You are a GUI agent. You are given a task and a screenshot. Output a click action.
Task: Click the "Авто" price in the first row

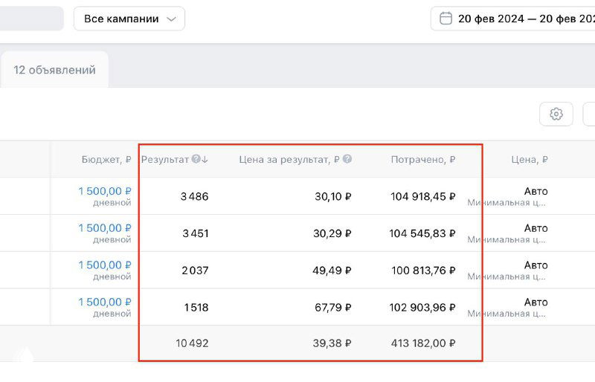coord(535,191)
